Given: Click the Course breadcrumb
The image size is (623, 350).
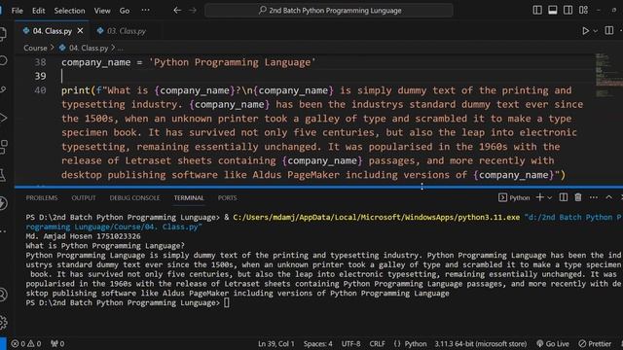Looking at the screenshot, I should 35,48.
